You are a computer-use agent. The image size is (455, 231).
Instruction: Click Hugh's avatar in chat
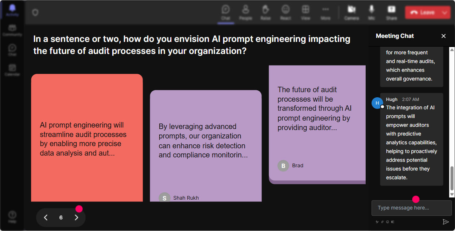377,103
